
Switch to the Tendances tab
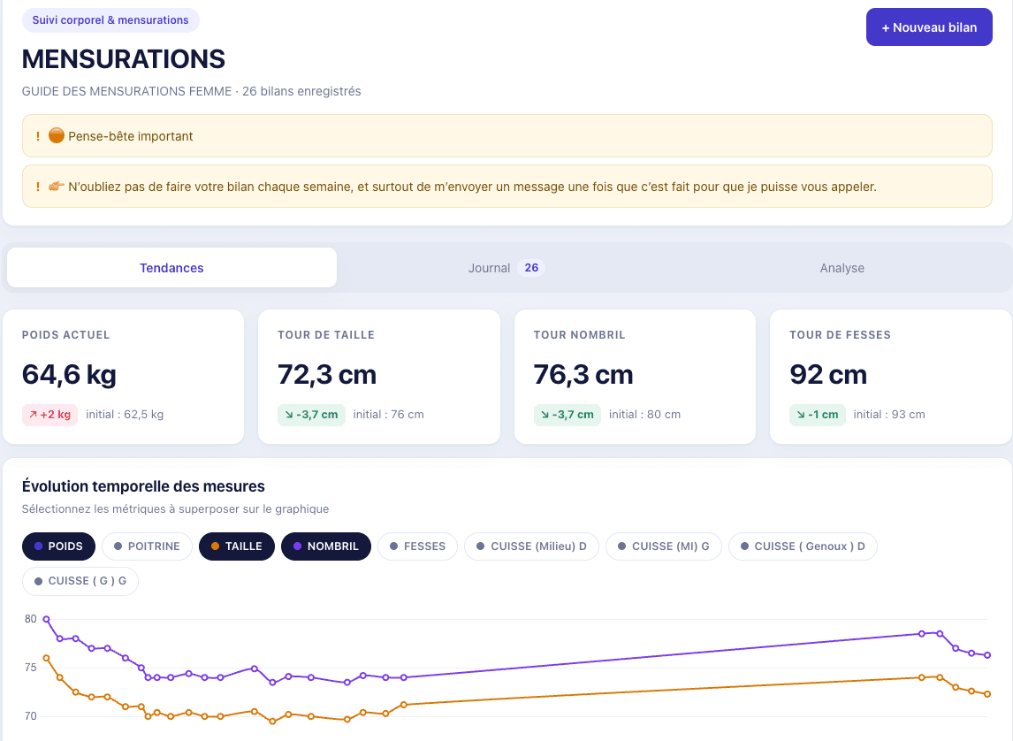[171, 267]
